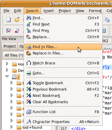The width and height of the screenshot is (112, 130).
Task: Click the Toggle Bookmark icon
Action: click(29, 83)
